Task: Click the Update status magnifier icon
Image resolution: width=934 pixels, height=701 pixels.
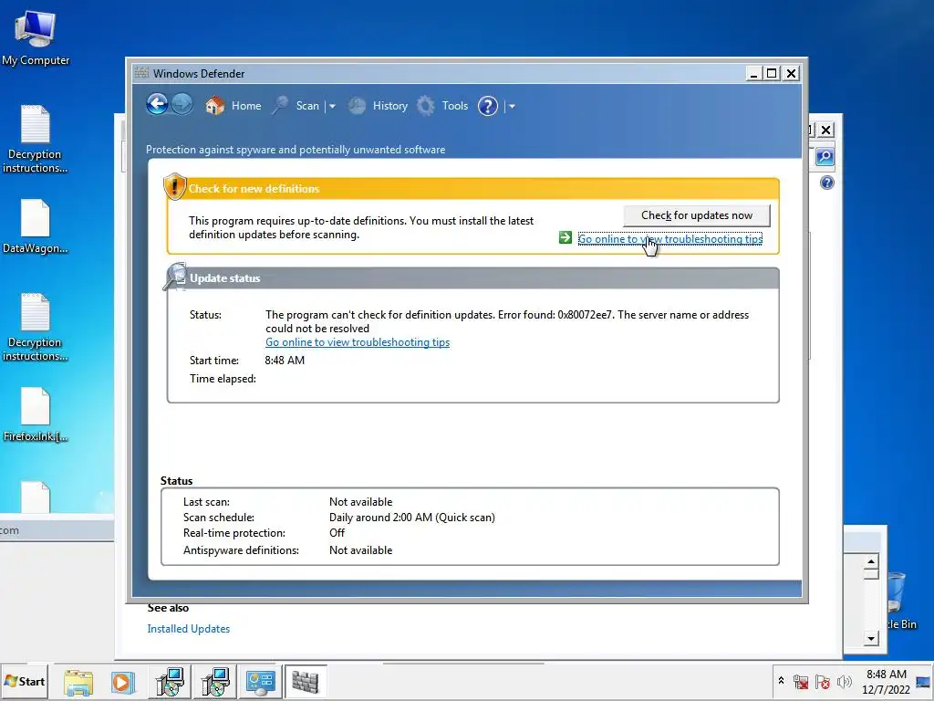Action: [175, 276]
